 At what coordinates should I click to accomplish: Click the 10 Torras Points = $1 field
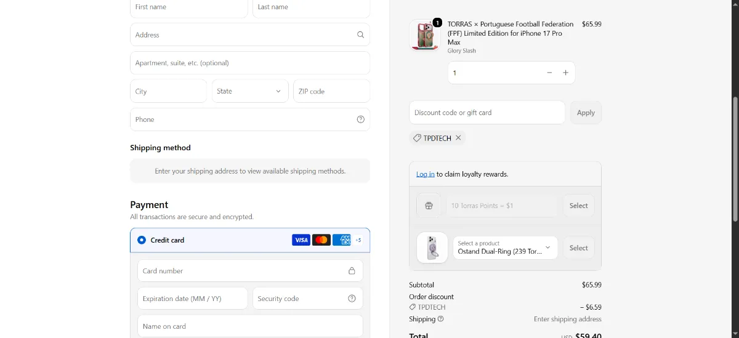502,206
